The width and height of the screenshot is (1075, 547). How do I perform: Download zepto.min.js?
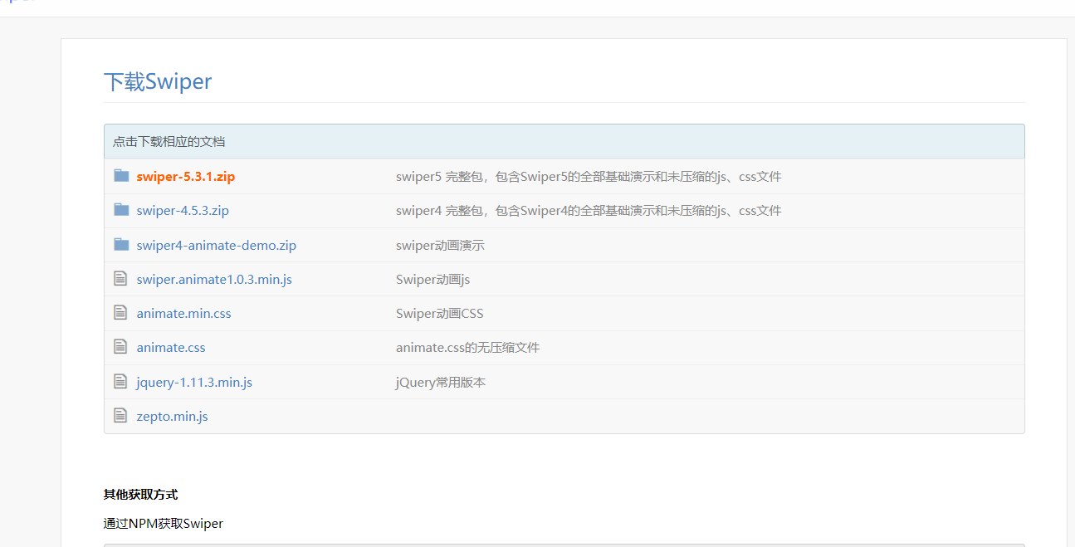173,417
